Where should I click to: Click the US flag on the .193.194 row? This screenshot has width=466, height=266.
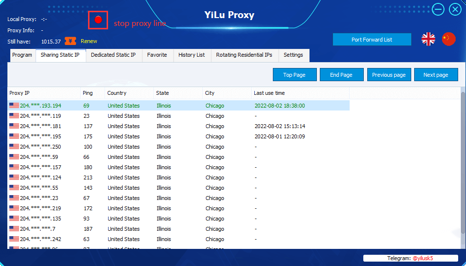pos(14,105)
